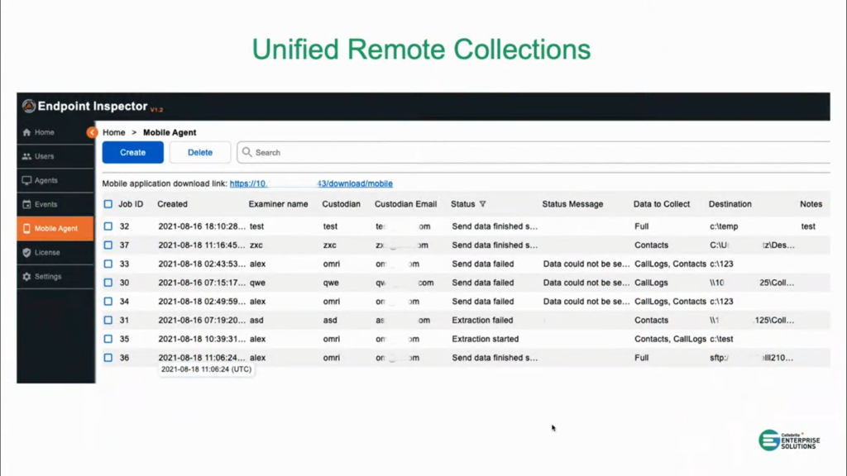Click the Delete button
This screenshot has width=847, height=476.
(200, 152)
